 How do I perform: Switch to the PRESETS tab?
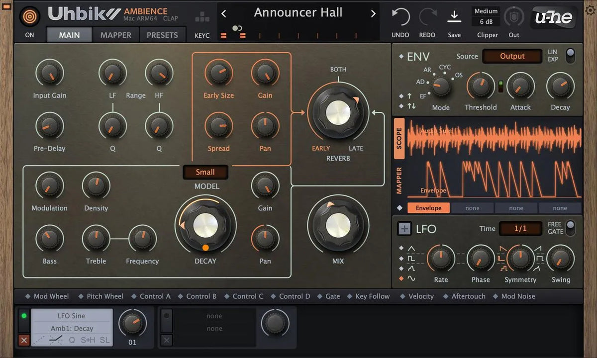tap(162, 35)
